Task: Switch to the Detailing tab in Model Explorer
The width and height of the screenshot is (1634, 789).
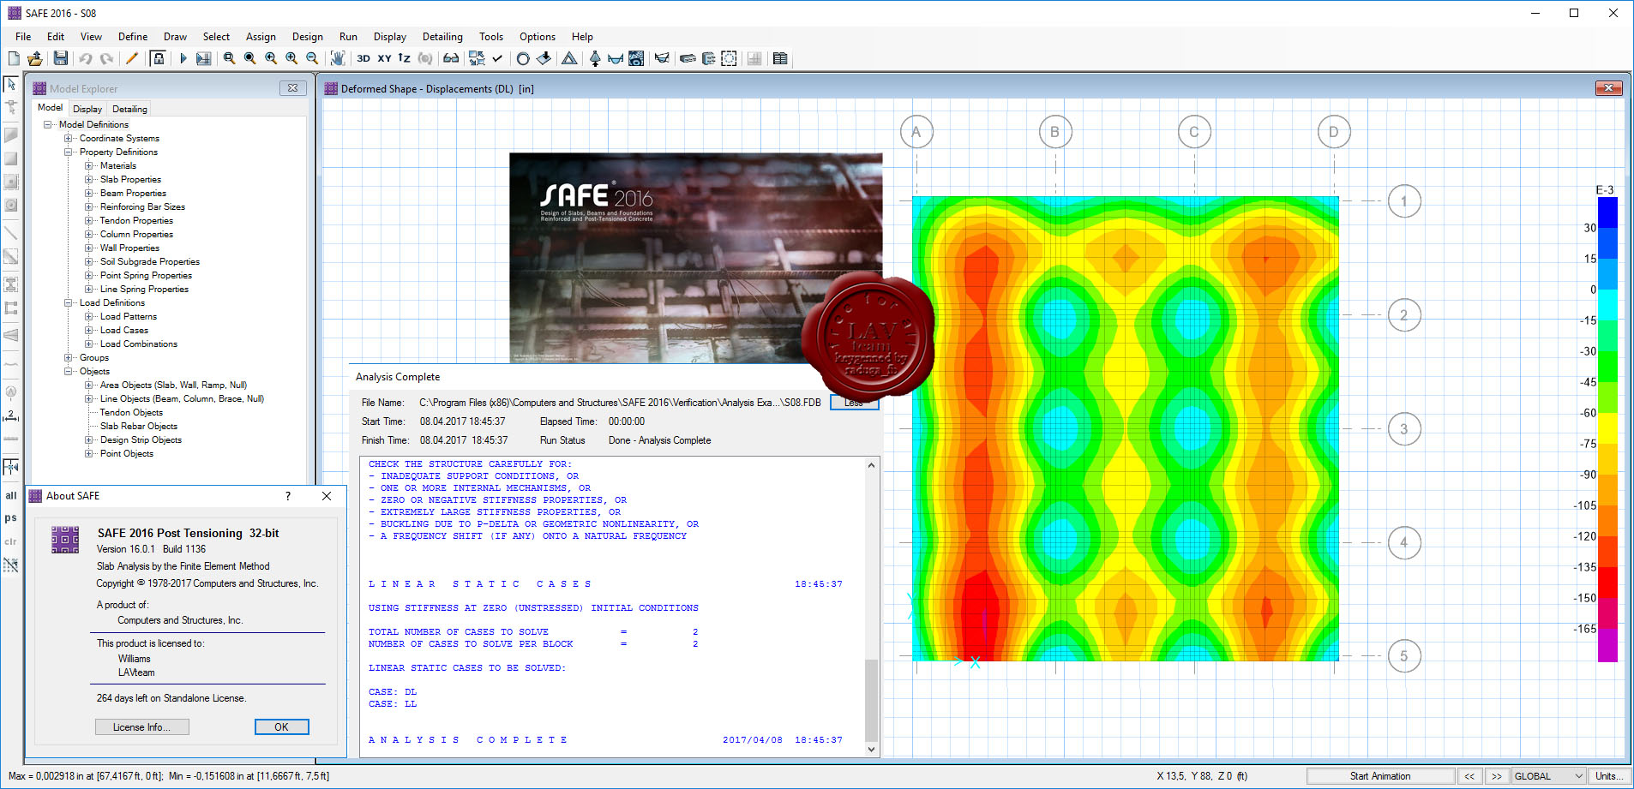Action: coord(129,109)
